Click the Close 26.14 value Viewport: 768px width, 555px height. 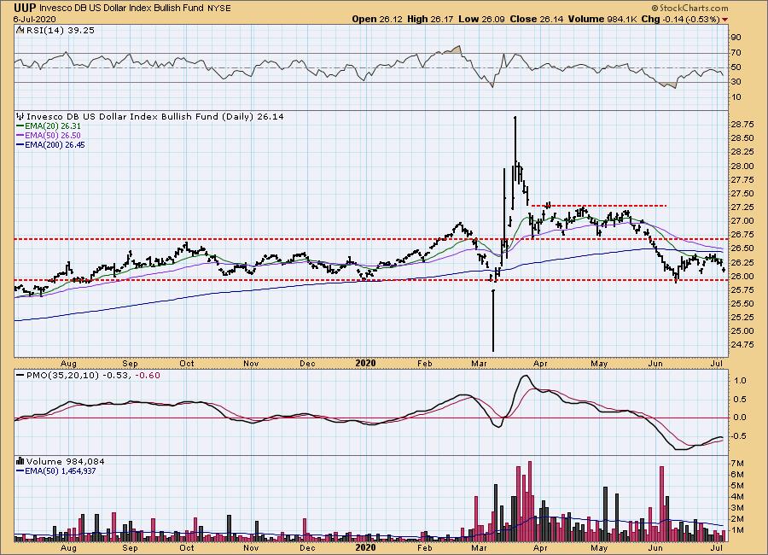[537, 19]
